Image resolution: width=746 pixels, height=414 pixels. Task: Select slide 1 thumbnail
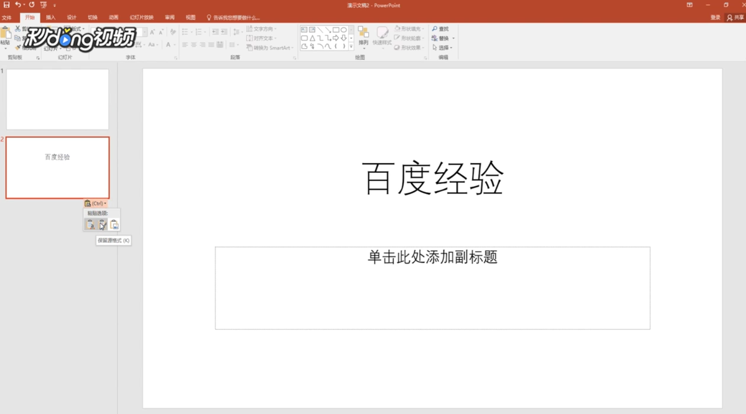(x=58, y=99)
